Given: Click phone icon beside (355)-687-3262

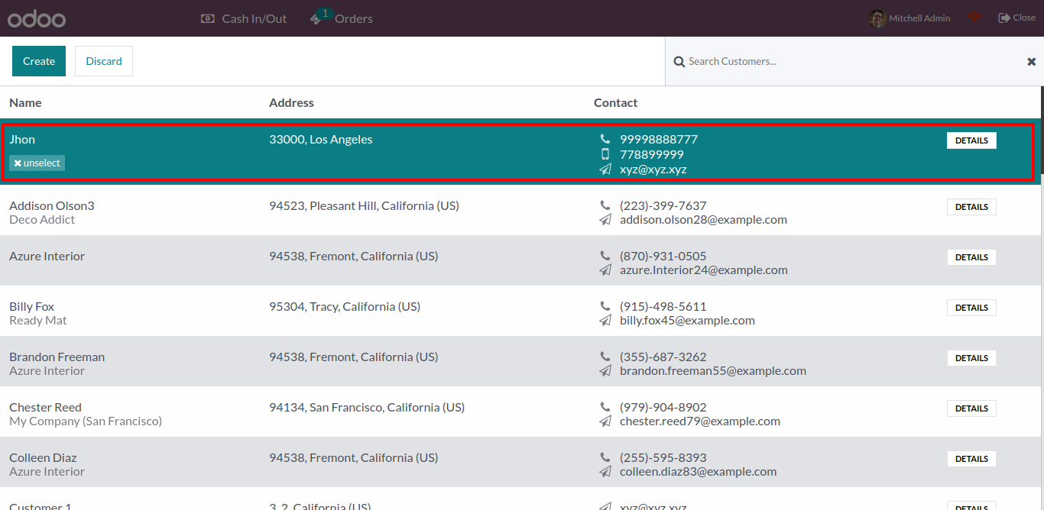Looking at the screenshot, I should 605,357.
